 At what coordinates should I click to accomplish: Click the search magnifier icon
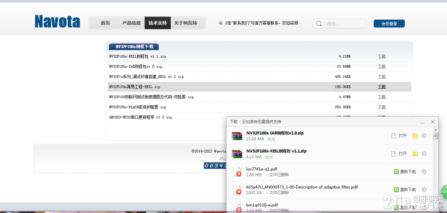pos(319,24)
